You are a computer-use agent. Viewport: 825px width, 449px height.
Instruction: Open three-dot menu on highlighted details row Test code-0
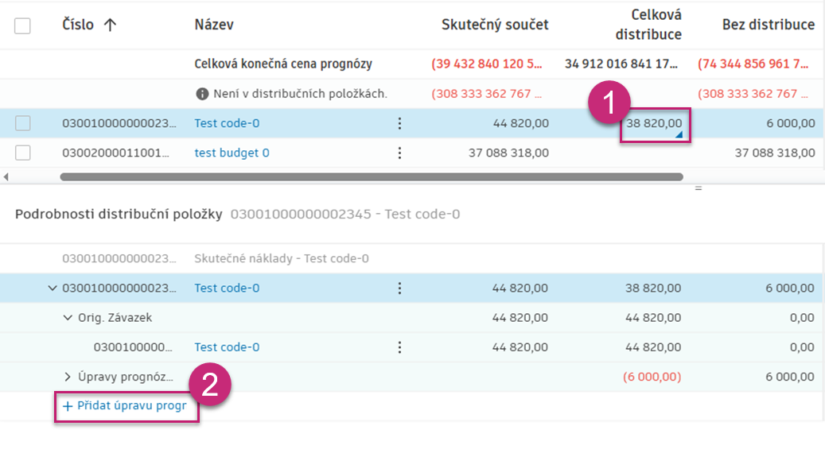(399, 288)
